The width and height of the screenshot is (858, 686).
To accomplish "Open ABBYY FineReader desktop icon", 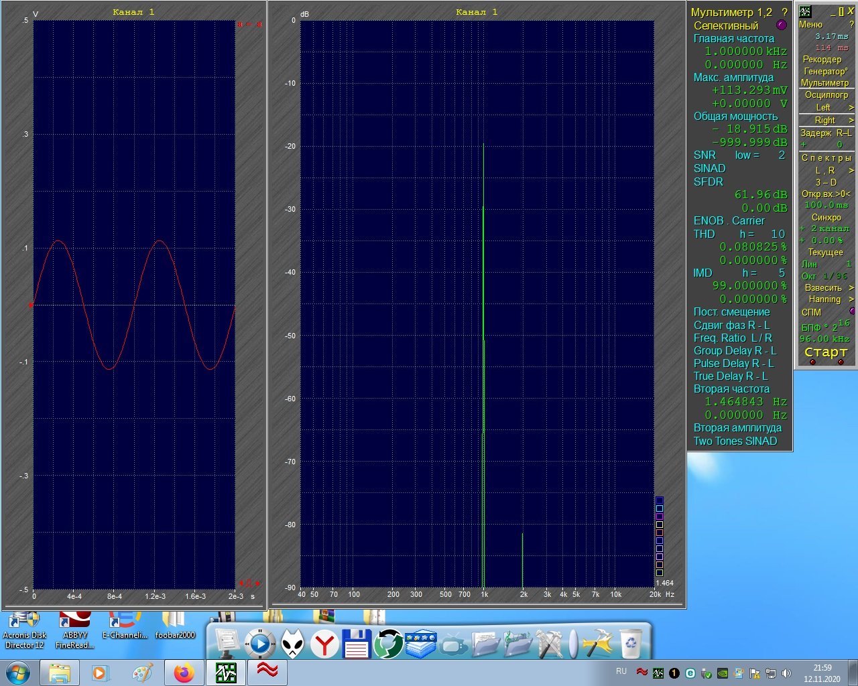I will pyautogui.click(x=75, y=630).
